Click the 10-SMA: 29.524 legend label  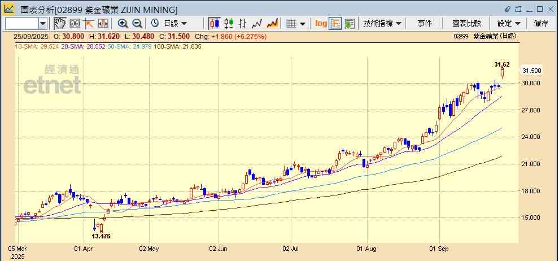37,47
